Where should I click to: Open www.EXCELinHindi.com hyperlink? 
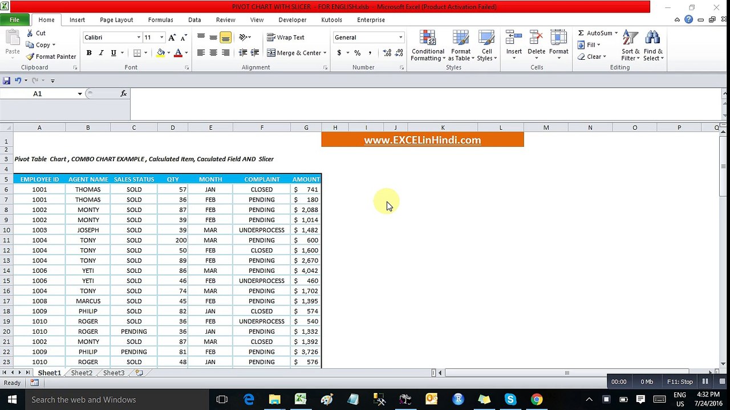tap(423, 140)
